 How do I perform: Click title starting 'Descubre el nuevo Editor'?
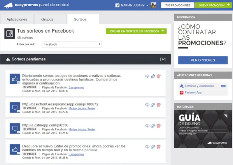coord(74,148)
